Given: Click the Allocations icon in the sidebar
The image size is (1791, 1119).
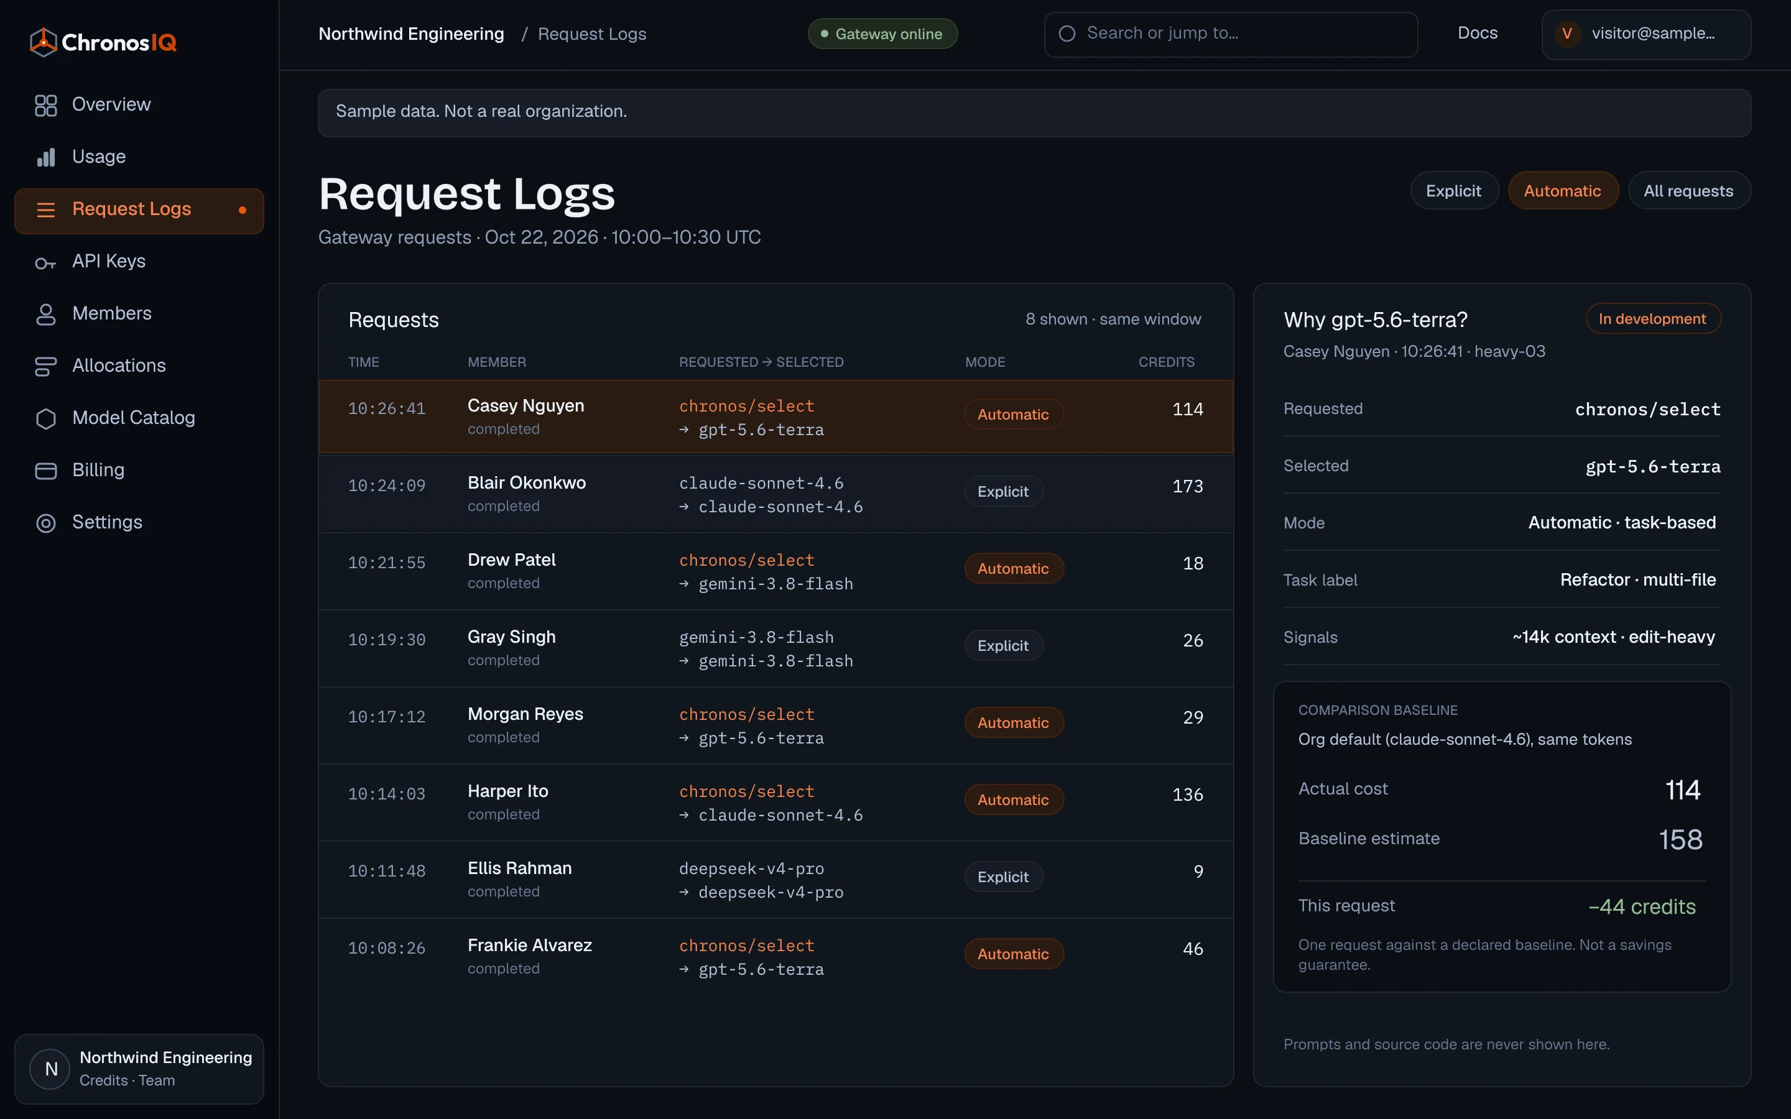Looking at the screenshot, I should point(46,366).
